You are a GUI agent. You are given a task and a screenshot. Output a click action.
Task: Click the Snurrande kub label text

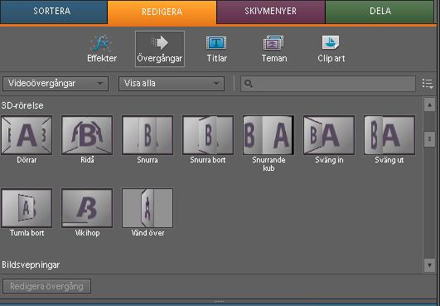pos(268,164)
